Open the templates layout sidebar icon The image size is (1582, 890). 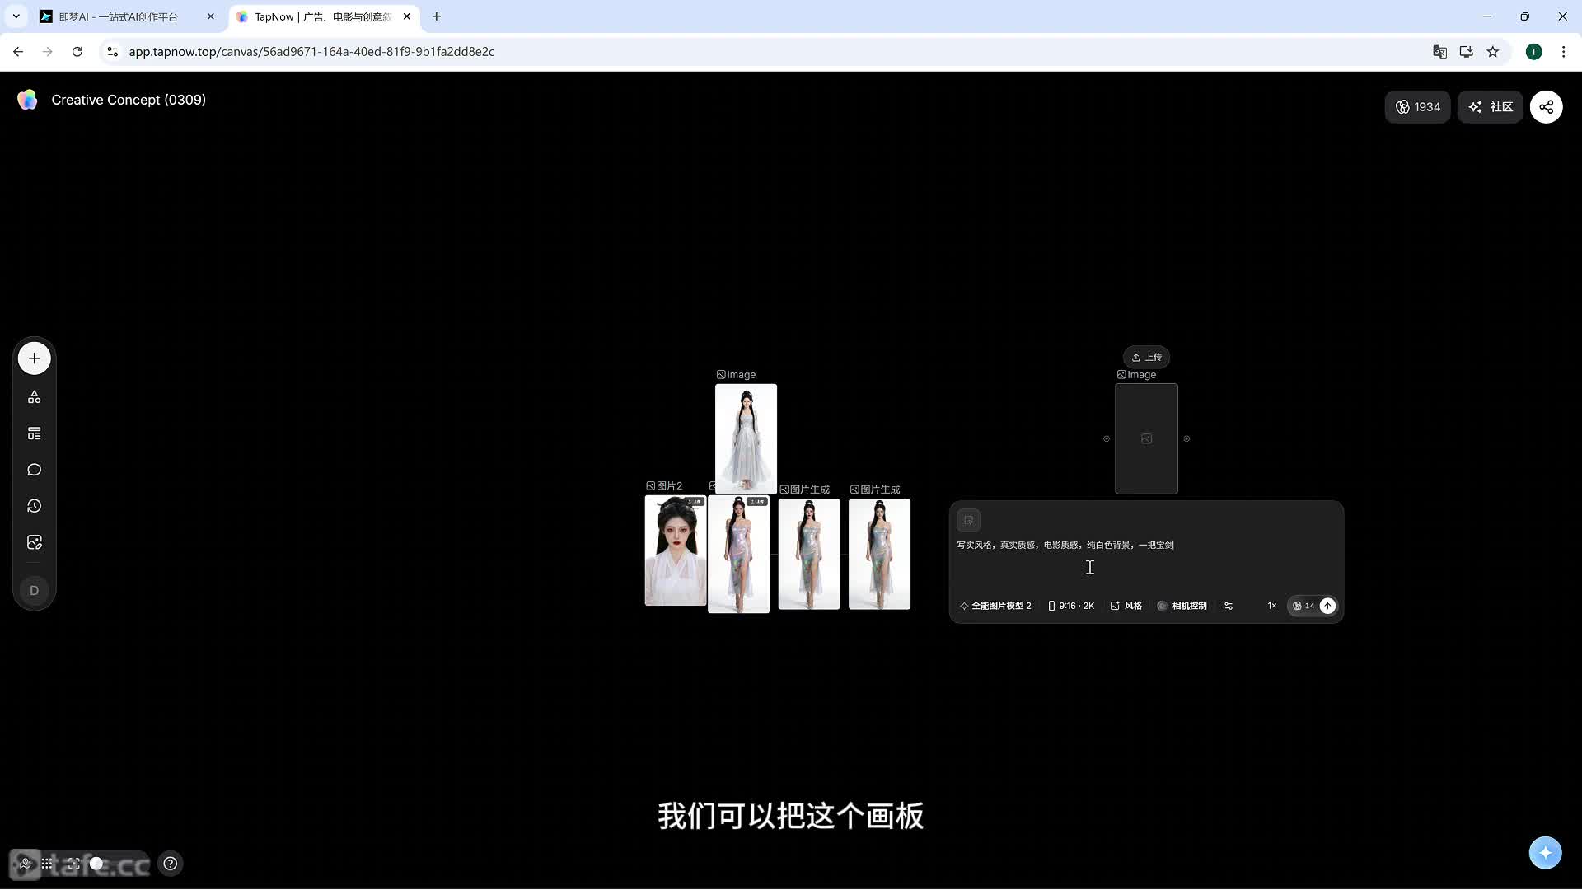click(34, 433)
